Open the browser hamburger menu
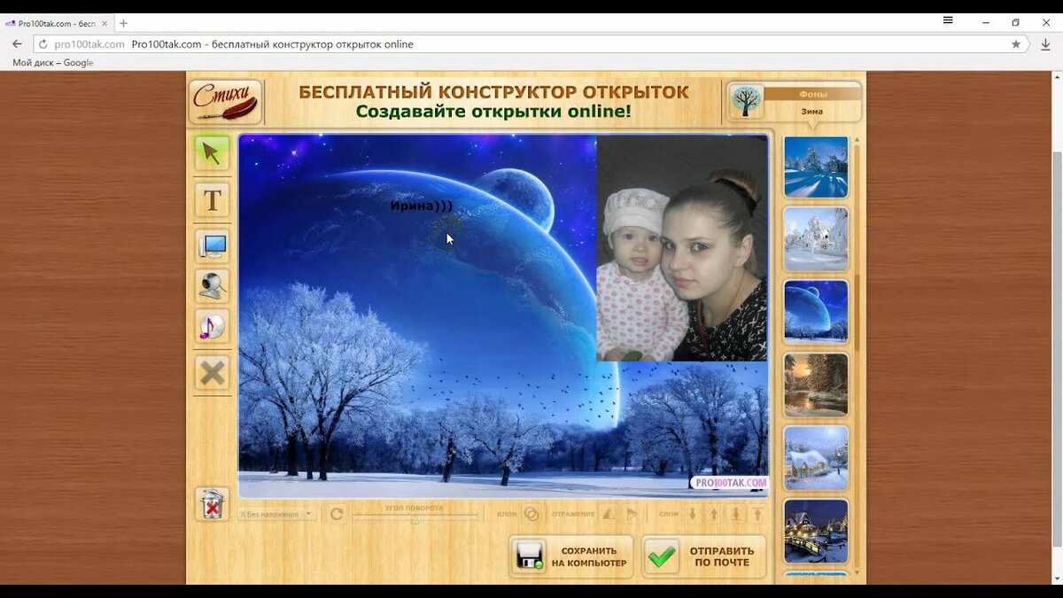Screen dimensions: 1063x598 948,20
